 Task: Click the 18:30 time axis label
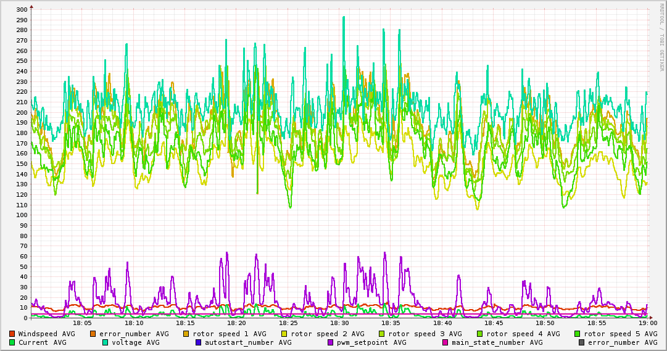[x=339, y=323]
